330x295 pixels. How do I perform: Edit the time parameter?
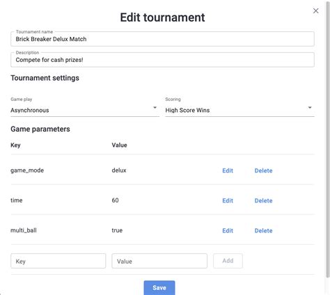point(228,200)
